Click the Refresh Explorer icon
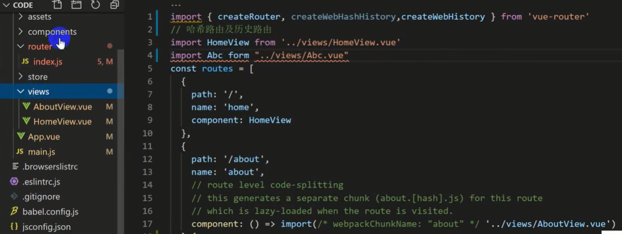Screen dimensions: 622x234 95,5
